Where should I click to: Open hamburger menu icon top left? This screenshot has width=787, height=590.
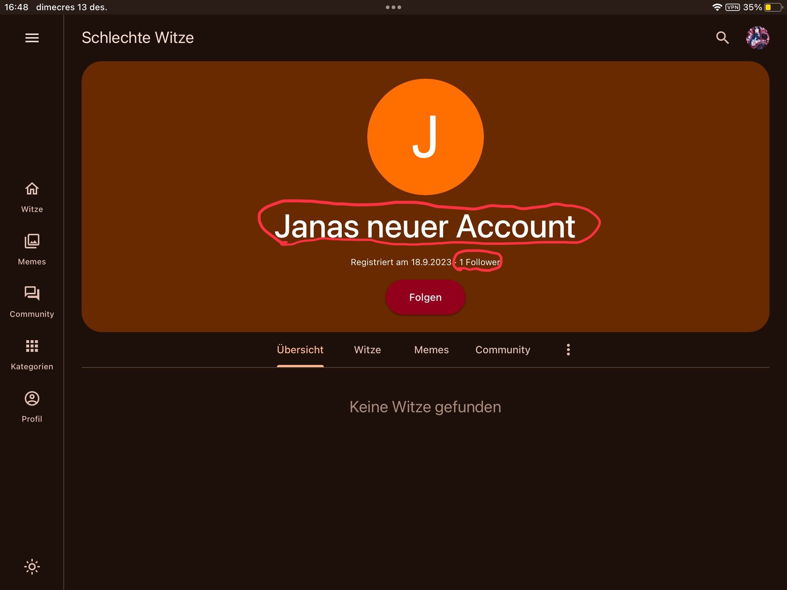tap(32, 38)
